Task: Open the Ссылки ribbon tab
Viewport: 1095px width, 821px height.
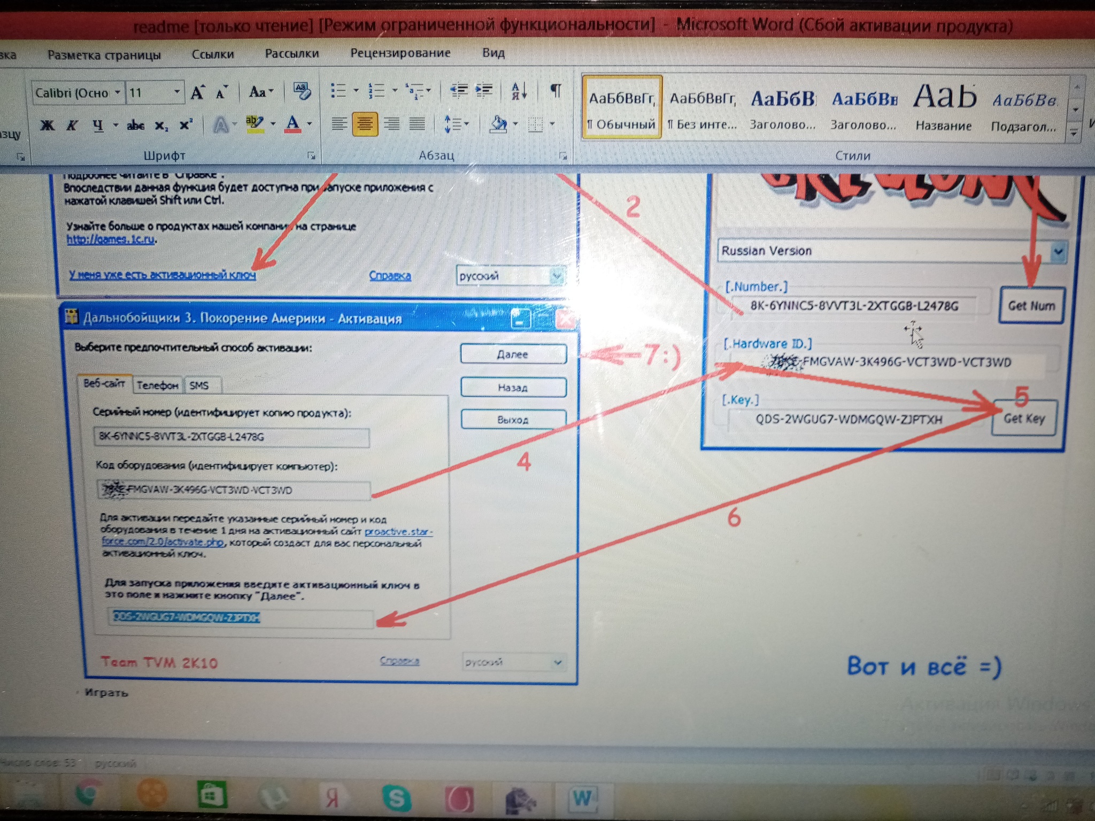Action: tap(213, 55)
